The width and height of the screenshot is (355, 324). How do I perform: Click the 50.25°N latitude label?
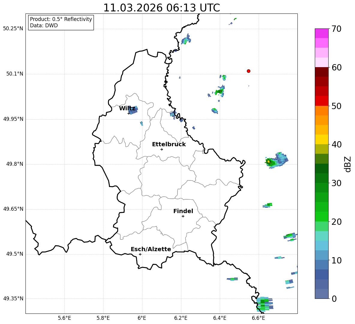click(13, 29)
